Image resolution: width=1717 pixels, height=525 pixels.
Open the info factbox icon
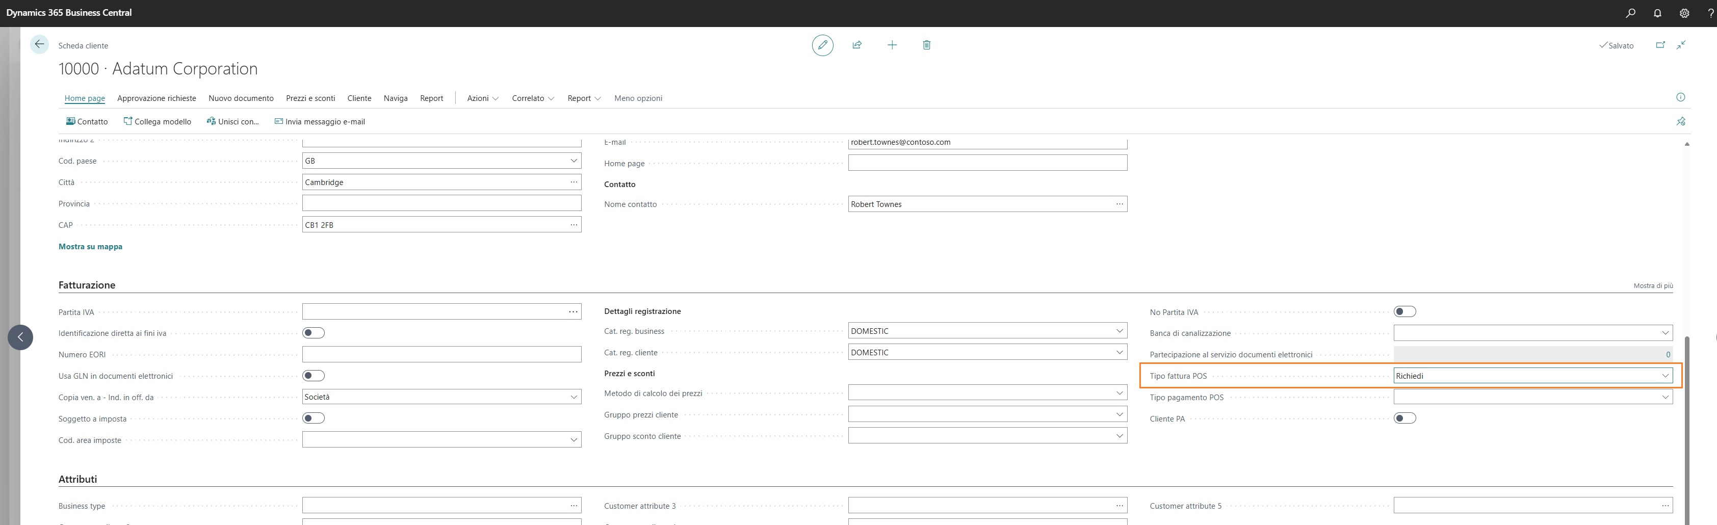click(1680, 97)
